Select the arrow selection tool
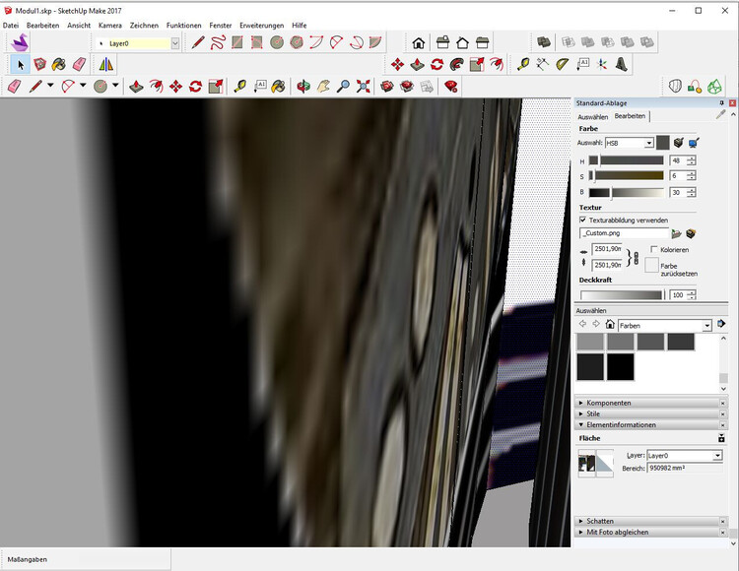The height and width of the screenshot is (571, 739). [x=20, y=64]
